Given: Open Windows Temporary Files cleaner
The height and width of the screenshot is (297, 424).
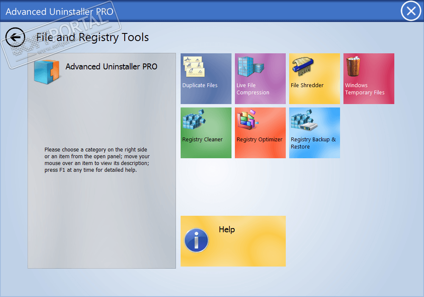Looking at the screenshot, I should 369,79.
